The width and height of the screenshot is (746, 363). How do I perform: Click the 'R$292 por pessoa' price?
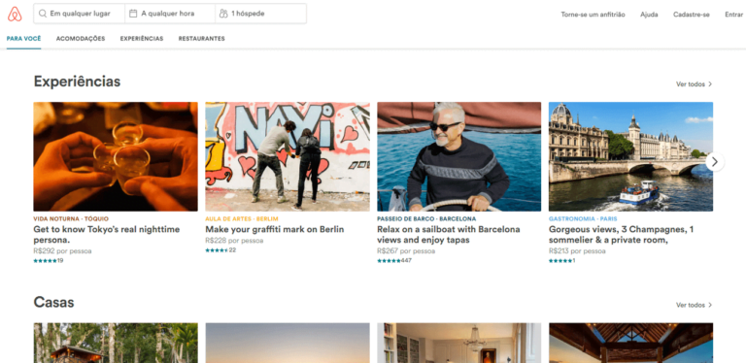(x=62, y=250)
